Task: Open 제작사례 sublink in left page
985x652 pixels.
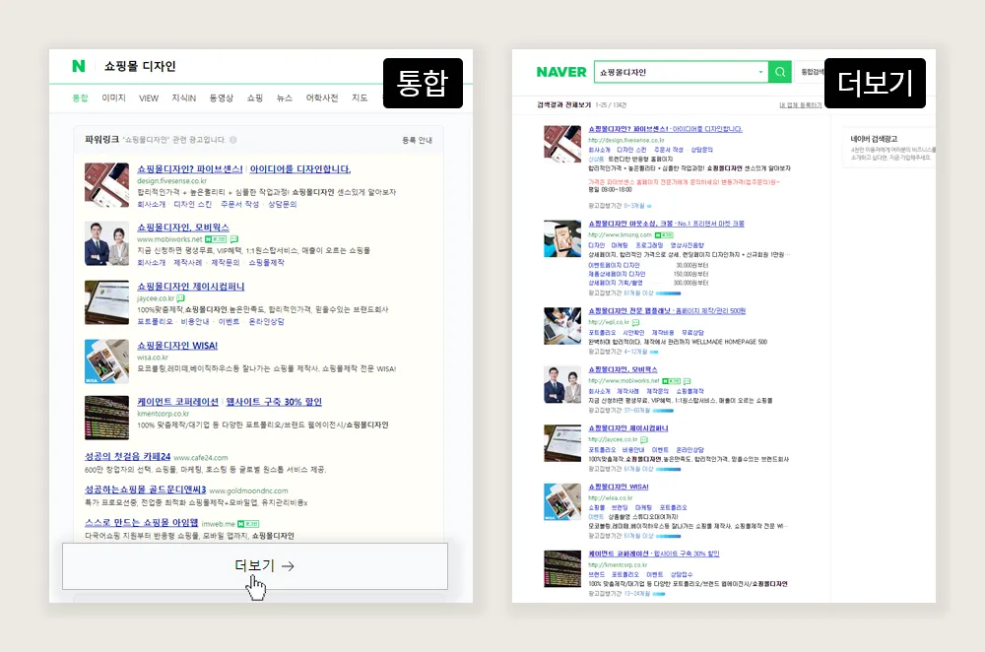Action: click(188, 263)
